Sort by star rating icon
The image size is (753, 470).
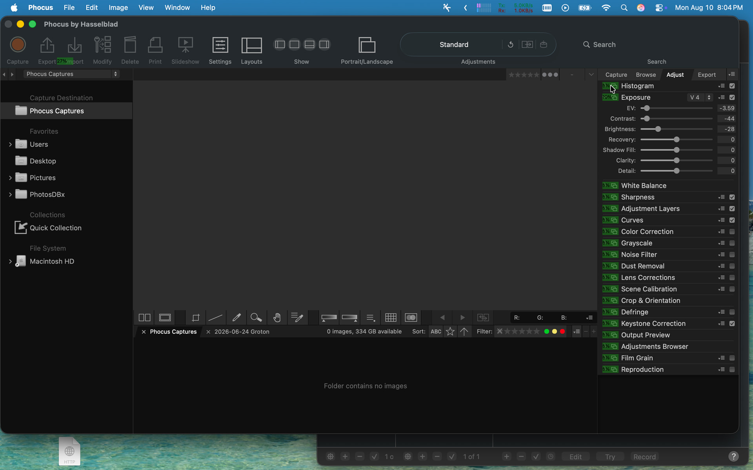(450, 332)
